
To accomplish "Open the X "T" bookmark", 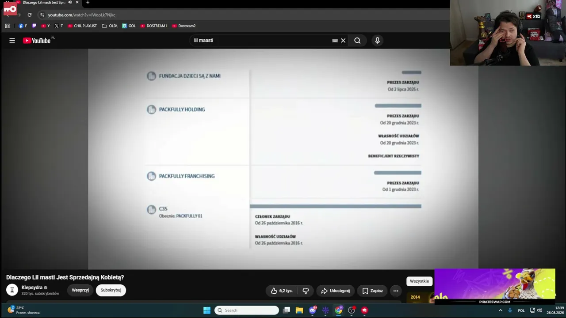I will [x=59, y=26].
